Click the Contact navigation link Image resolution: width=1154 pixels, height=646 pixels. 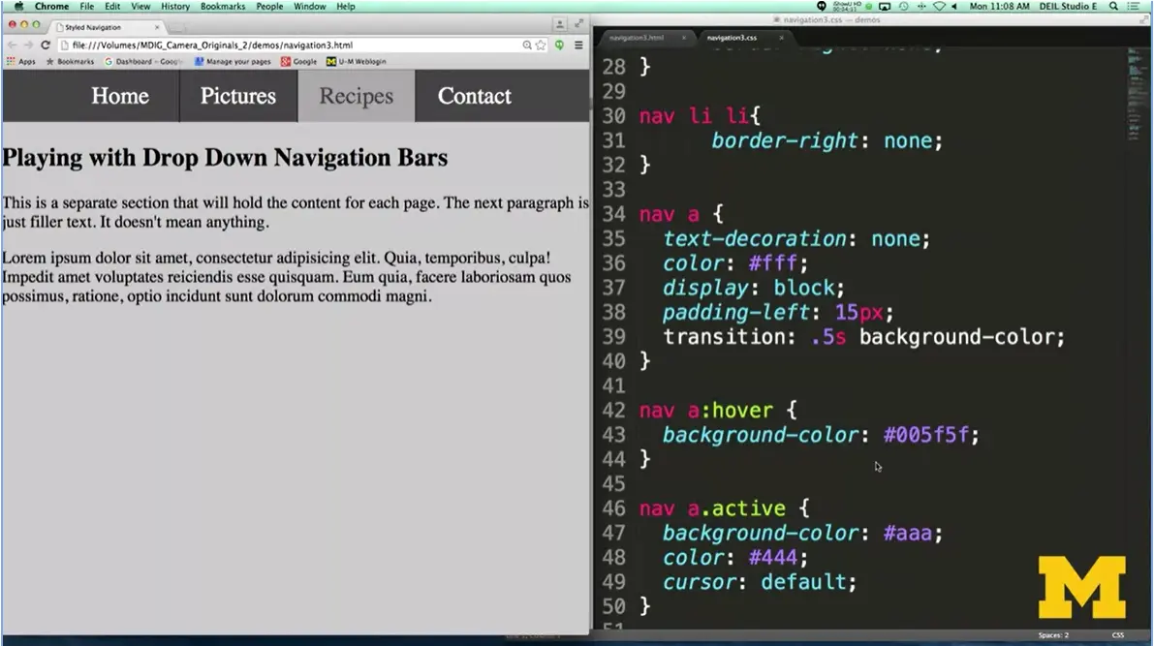tap(474, 96)
